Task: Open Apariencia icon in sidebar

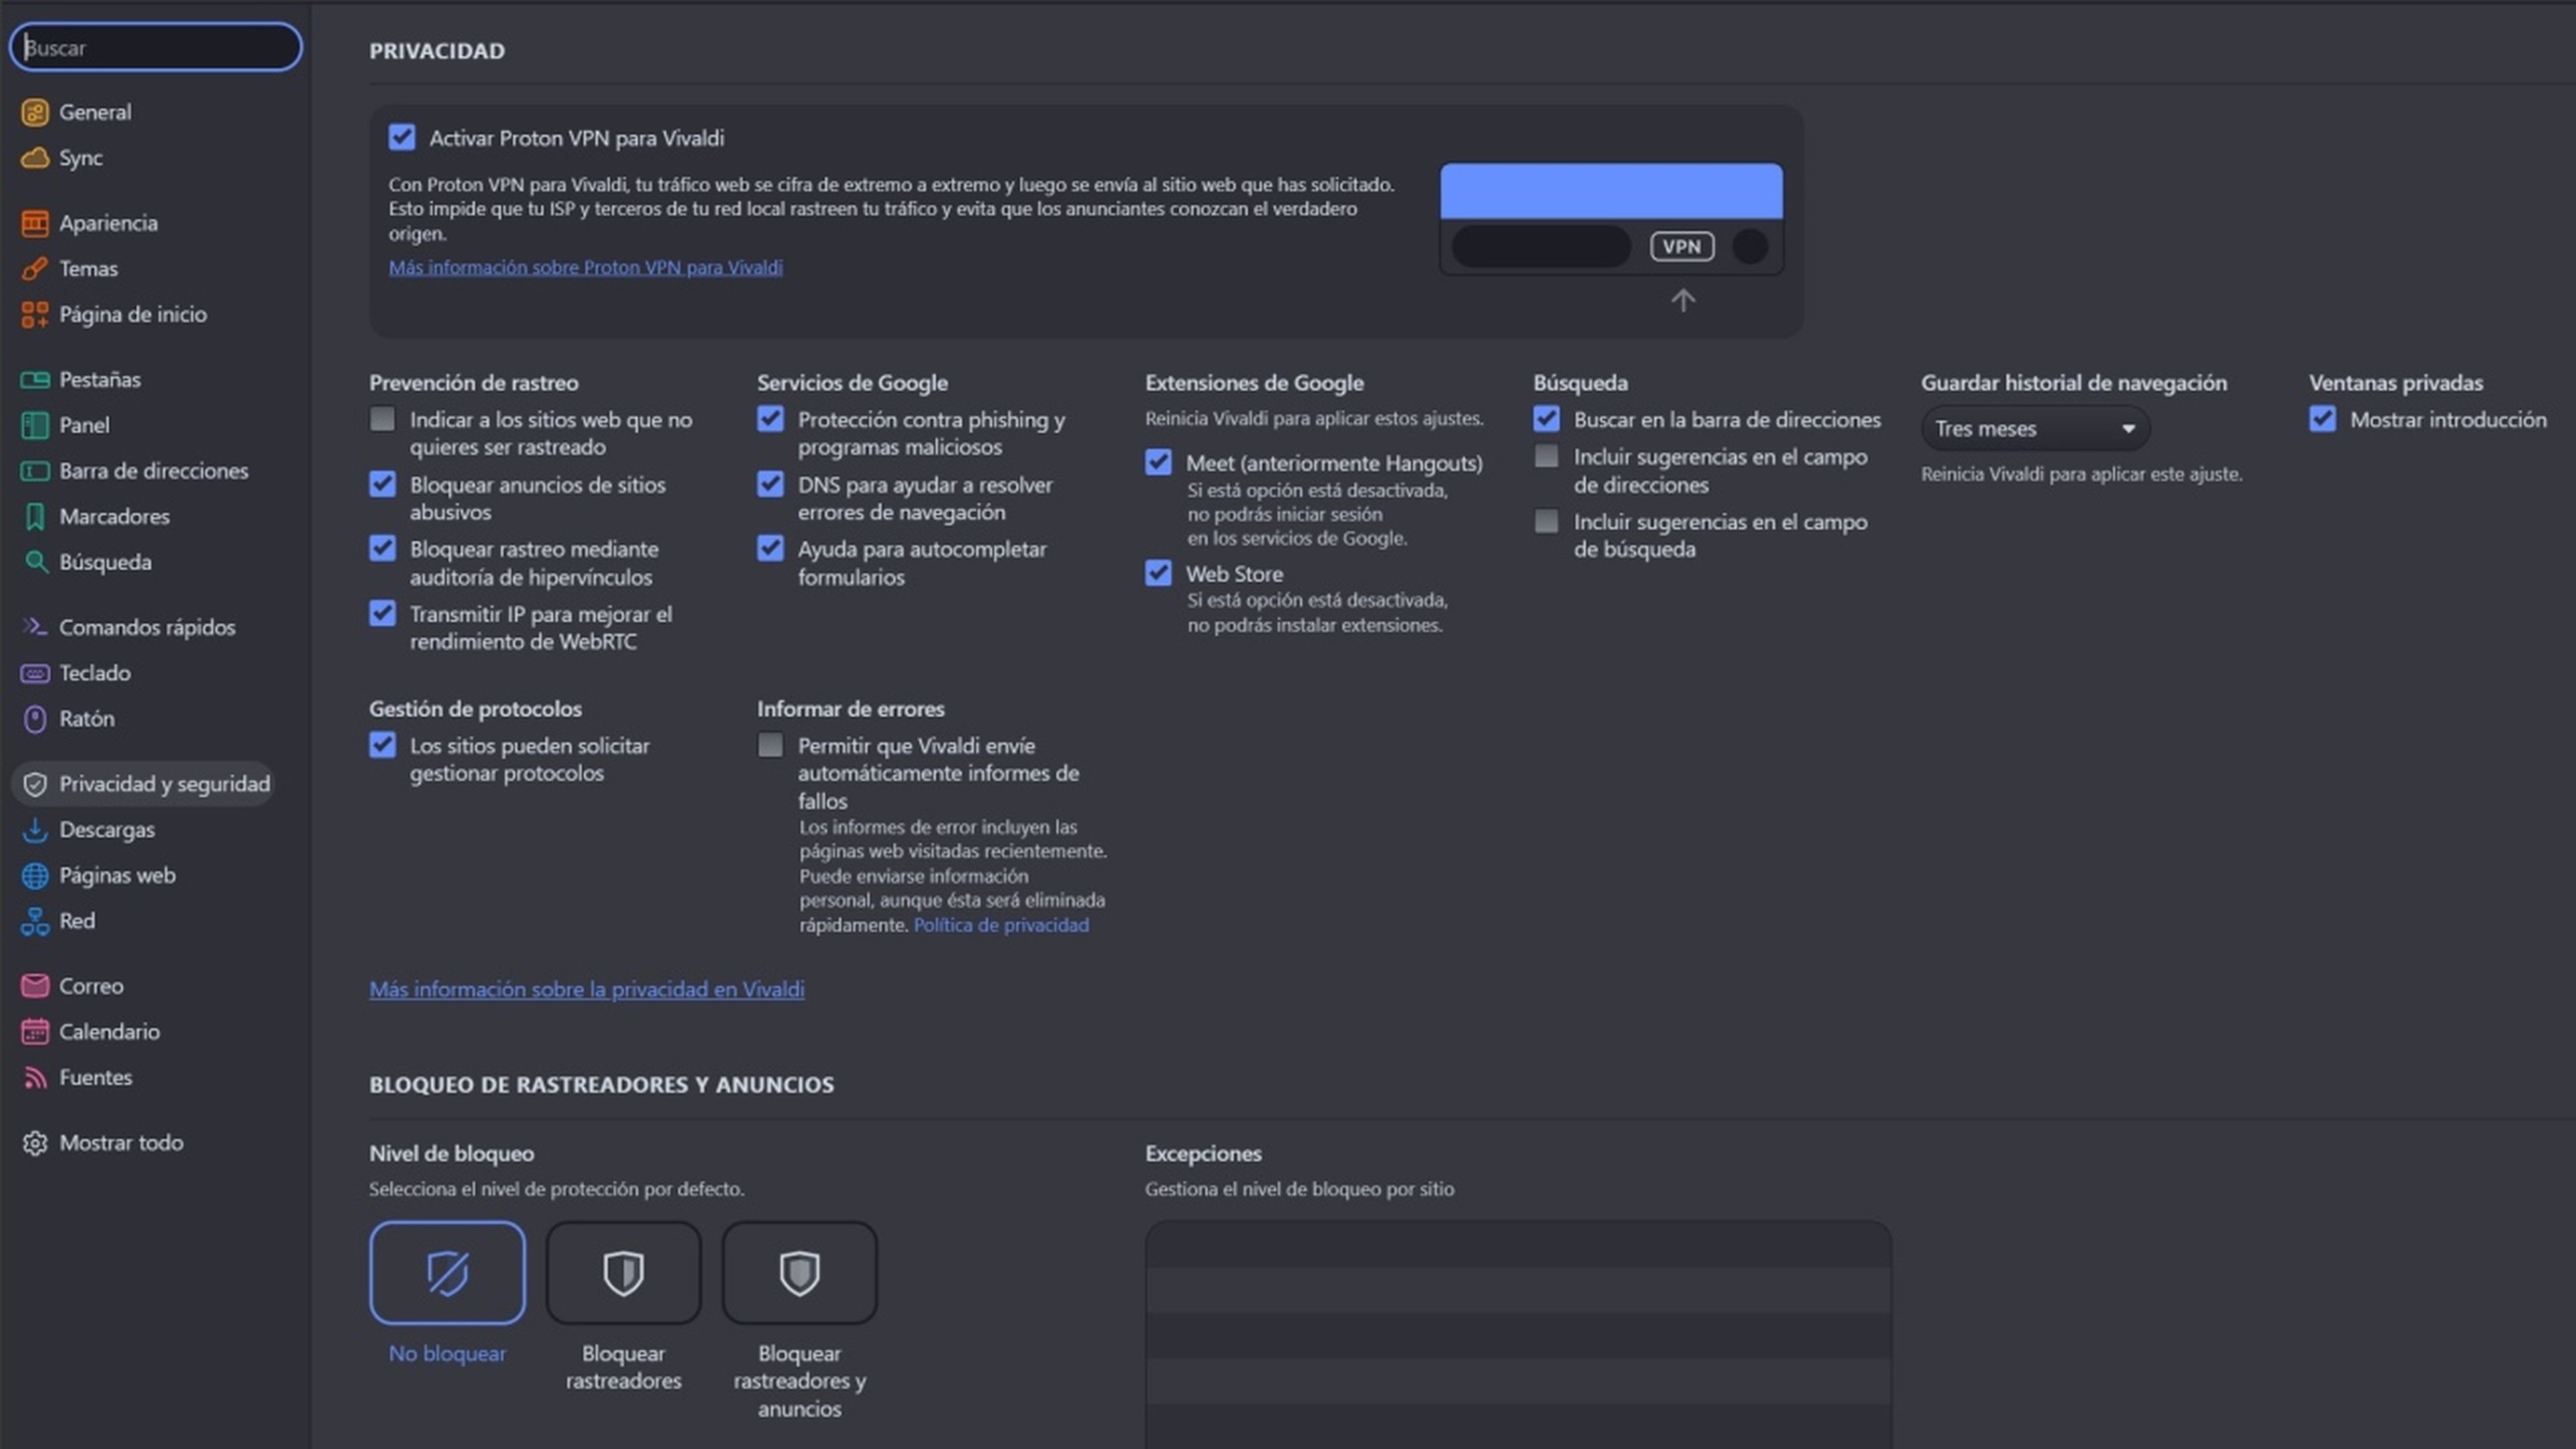Action: tap(35, 223)
